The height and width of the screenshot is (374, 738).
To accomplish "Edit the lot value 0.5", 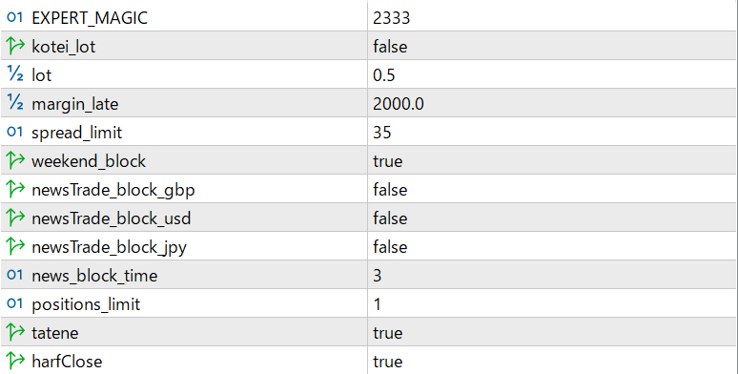I will [x=552, y=74].
